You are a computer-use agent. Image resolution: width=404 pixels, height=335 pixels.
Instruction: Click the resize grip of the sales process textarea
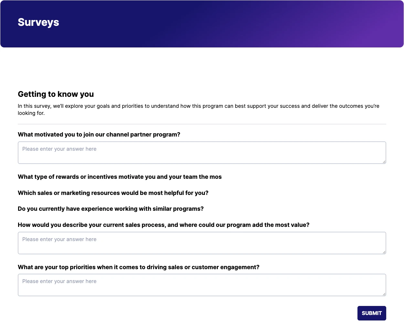(x=384, y=252)
